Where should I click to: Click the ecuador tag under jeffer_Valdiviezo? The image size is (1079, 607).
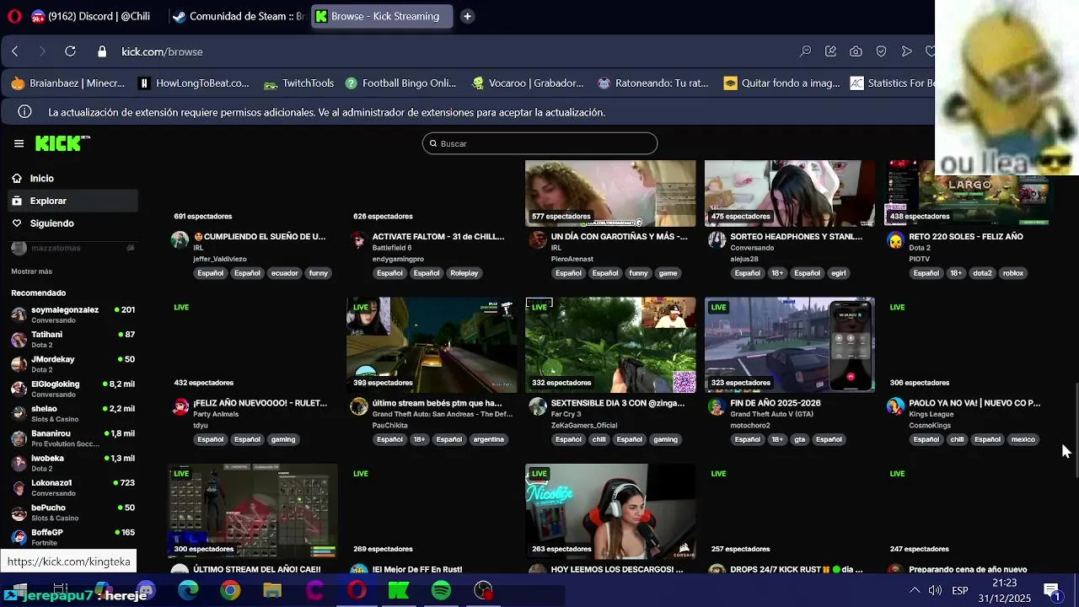click(284, 273)
